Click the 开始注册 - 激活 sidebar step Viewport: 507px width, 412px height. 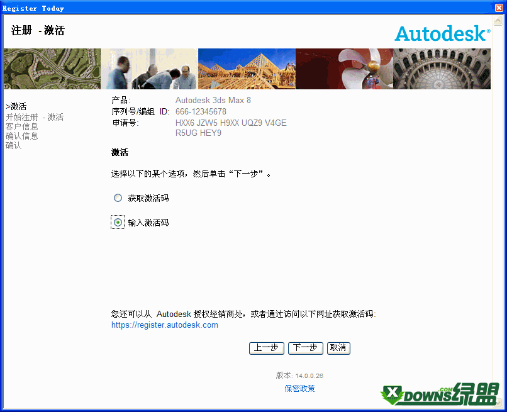point(35,117)
